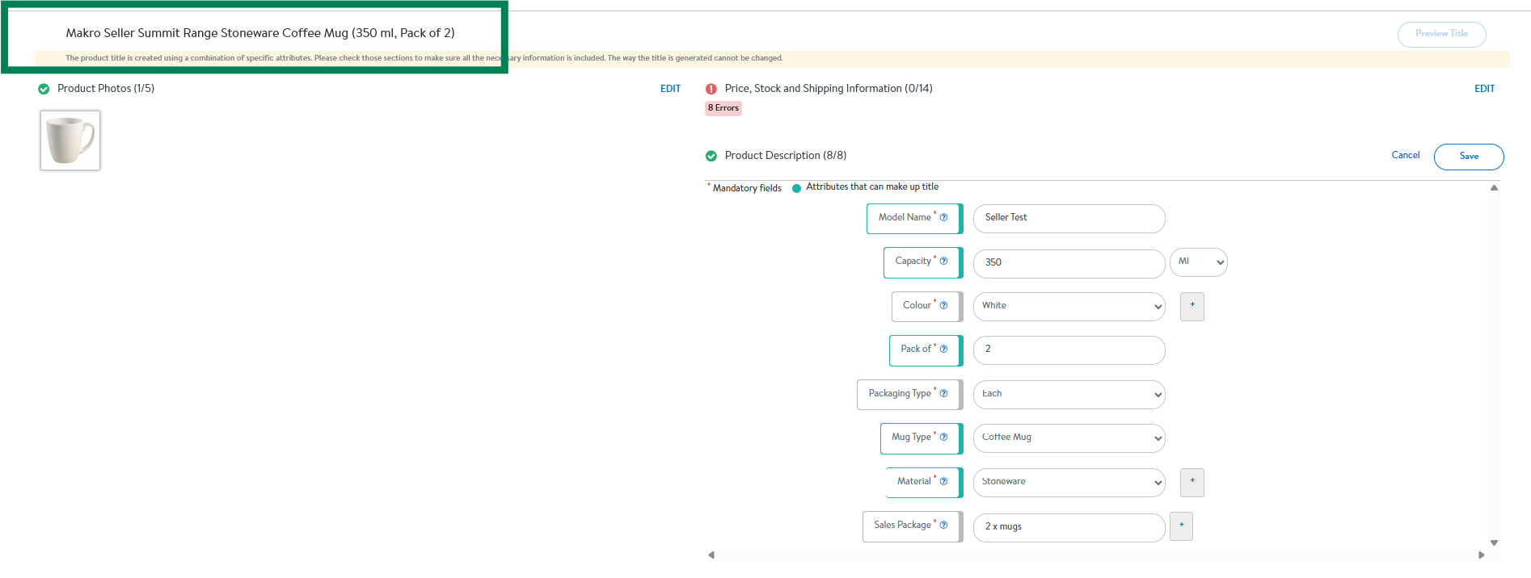Open the Colour field help icon
Viewport: 1531px width, 578px height.
pos(943,305)
